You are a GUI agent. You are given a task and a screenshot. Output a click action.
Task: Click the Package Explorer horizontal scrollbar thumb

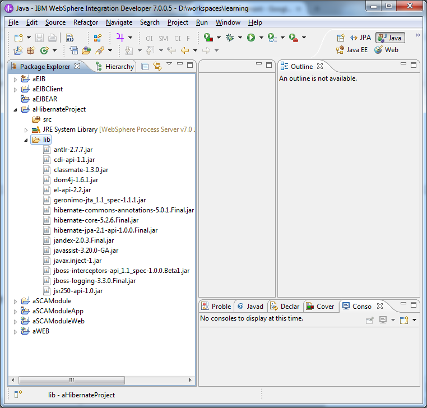click(72, 380)
